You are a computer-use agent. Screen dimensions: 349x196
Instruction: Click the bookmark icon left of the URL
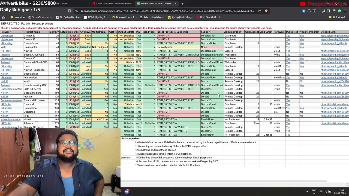69,11
